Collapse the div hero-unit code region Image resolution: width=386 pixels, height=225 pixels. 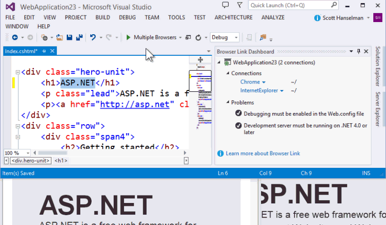(18, 72)
